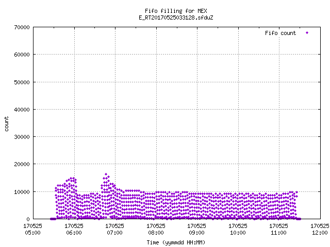Click the y-axis value 70000
This screenshot has height=247, width=330.
[x=22, y=27]
